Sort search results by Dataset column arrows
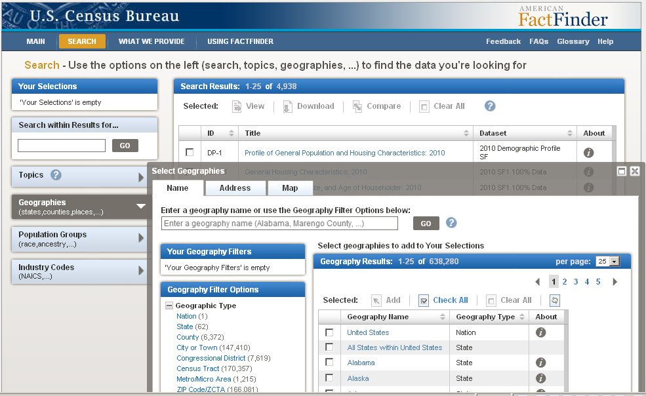The height and width of the screenshot is (396, 646). [570, 133]
